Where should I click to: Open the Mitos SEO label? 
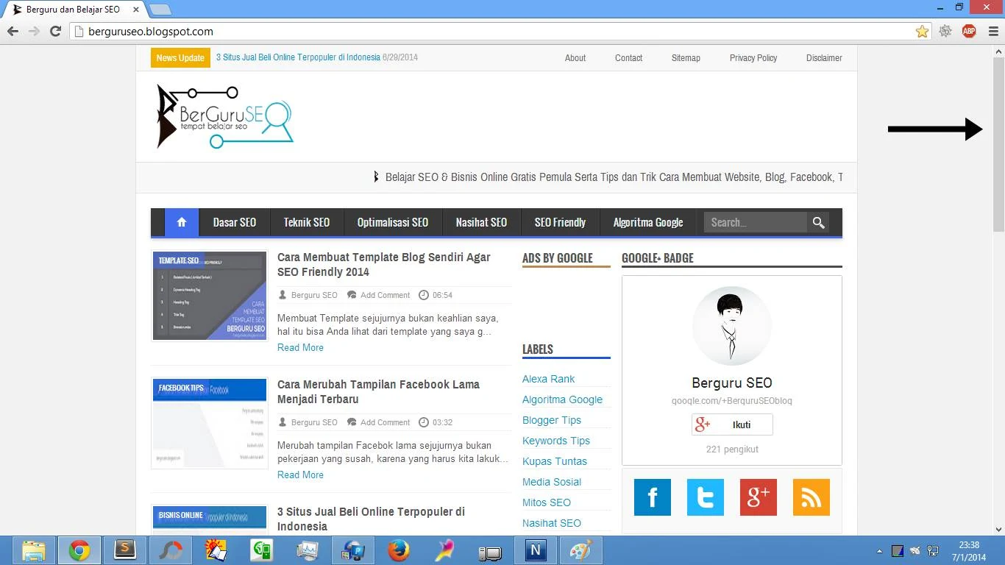[x=547, y=502]
